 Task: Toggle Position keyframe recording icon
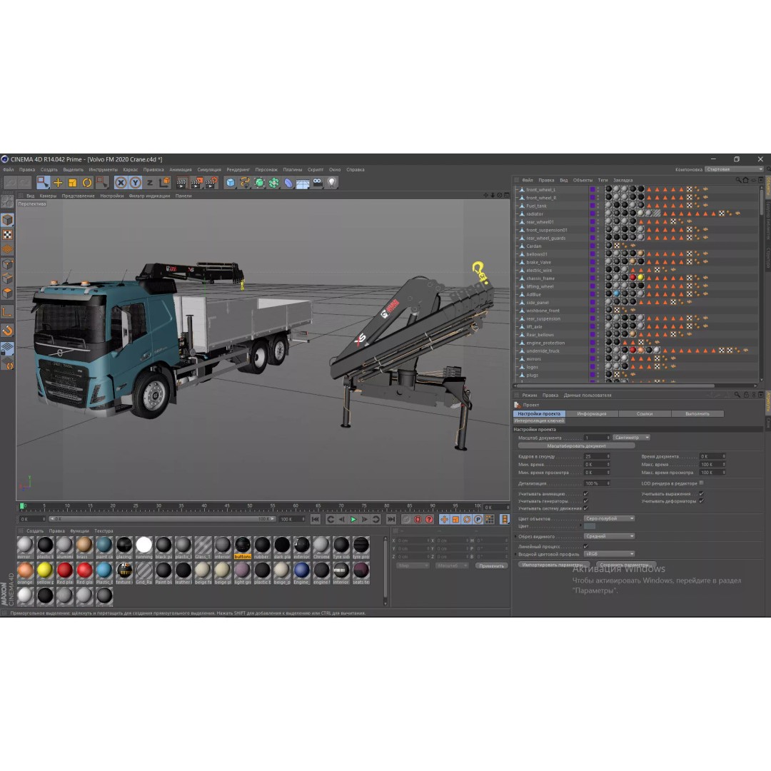pyautogui.click(x=444, y=519)
